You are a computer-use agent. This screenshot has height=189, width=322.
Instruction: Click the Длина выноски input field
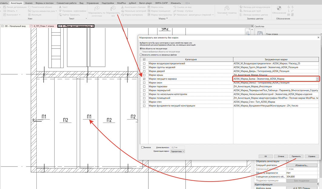point(178,147)
